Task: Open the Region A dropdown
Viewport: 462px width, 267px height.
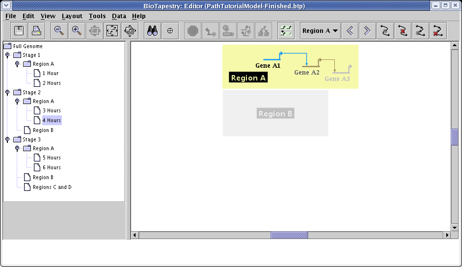Action: (320, 31)
